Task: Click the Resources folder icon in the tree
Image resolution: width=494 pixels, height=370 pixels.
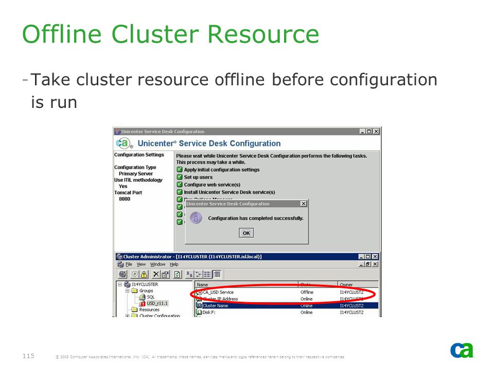Action: coord(134,309)
